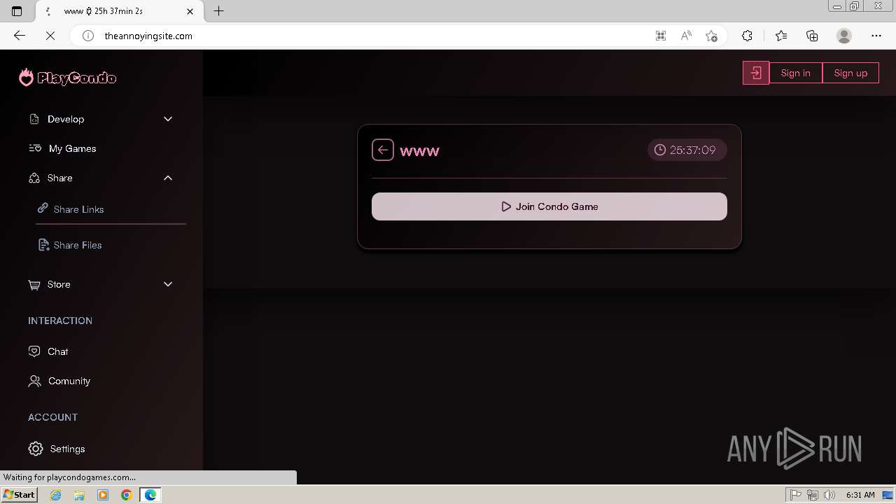
Task: Expand the Develop chevron arrow
Action: tap(168, 119)
